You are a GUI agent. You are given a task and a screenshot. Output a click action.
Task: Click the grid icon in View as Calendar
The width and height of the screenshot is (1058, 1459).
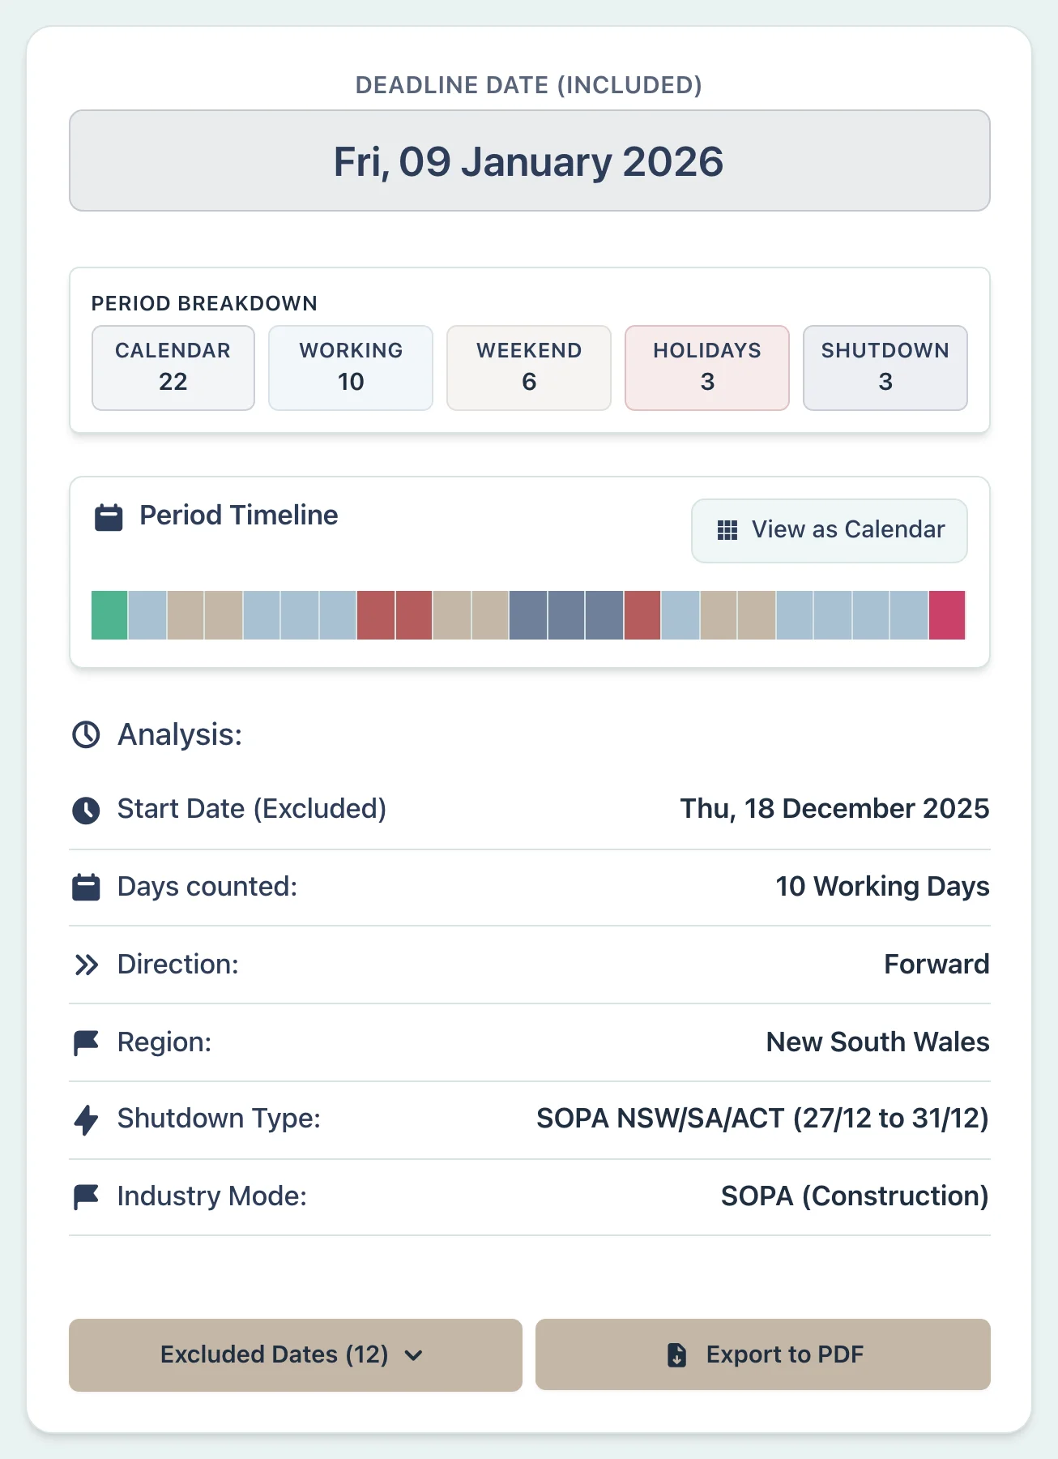point(727,529)
